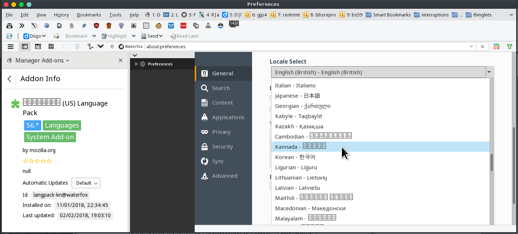This screenshot has height=234, width=518.
Task: Switch to Search preferences category
Action: [x=223, y=88]
